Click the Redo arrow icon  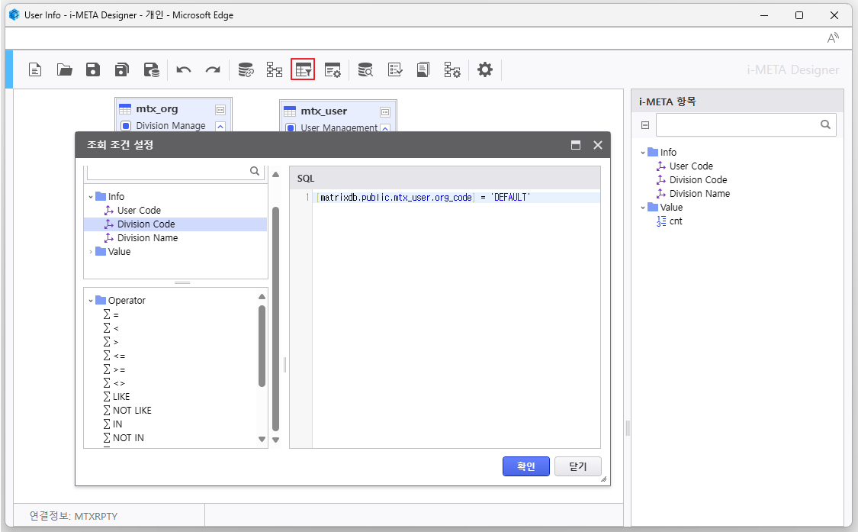pos(213,69)
